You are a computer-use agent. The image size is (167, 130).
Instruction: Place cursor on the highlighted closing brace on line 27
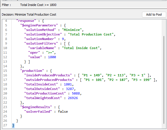[x=13, y=125]
